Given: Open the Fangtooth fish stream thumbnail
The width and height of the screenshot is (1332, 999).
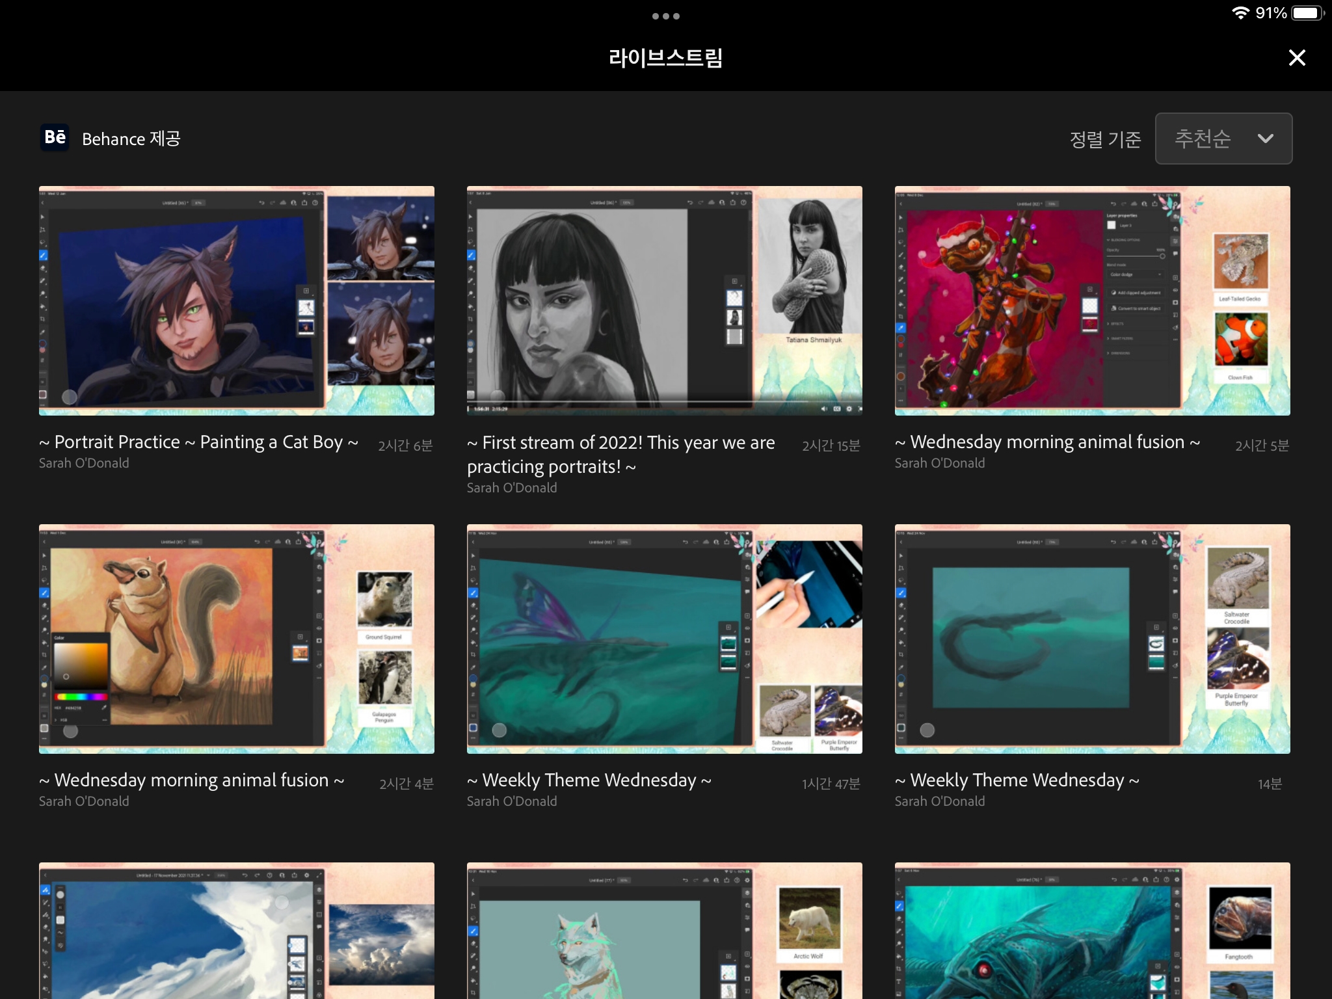Looking at the screenshot, I should 1092,931.
